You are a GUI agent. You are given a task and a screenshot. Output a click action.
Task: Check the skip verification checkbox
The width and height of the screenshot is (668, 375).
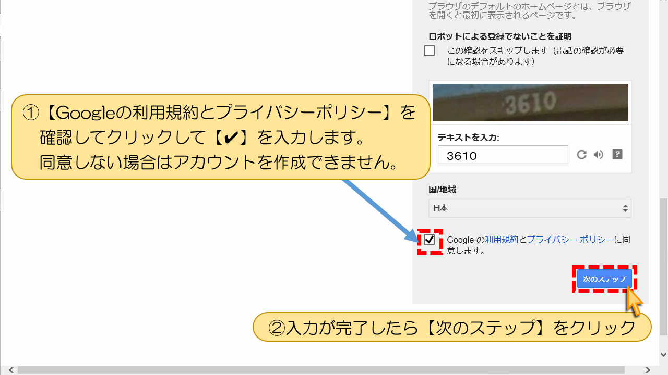pos(430,51)
